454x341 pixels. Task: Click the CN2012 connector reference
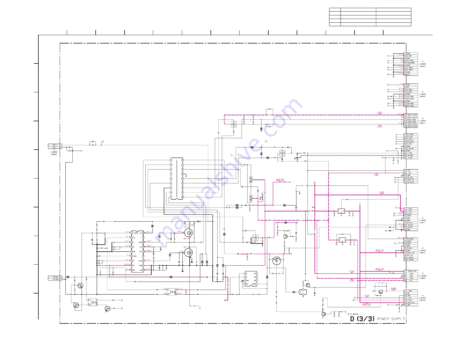(x=422, y=253)
